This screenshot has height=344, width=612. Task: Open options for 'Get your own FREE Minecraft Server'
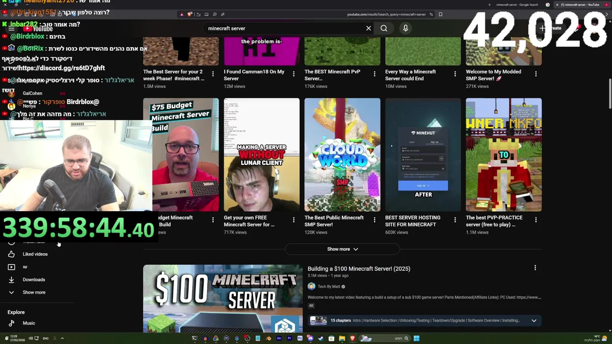(294, 220)
